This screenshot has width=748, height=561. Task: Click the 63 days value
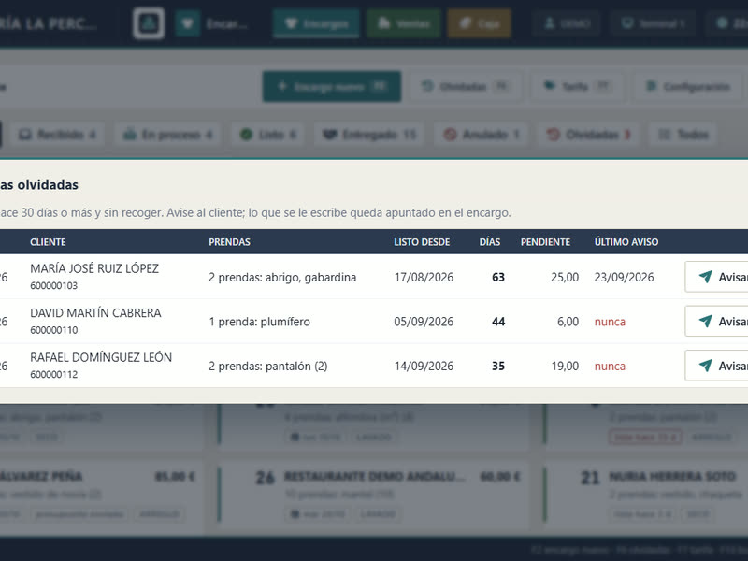tap(498, 277)
